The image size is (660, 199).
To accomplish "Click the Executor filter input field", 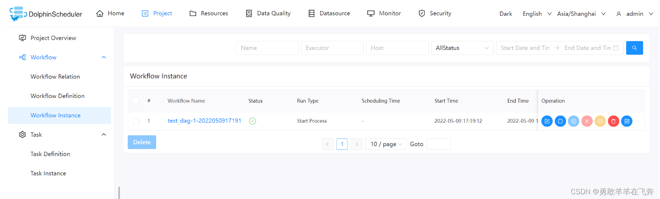I will [332, 48].
